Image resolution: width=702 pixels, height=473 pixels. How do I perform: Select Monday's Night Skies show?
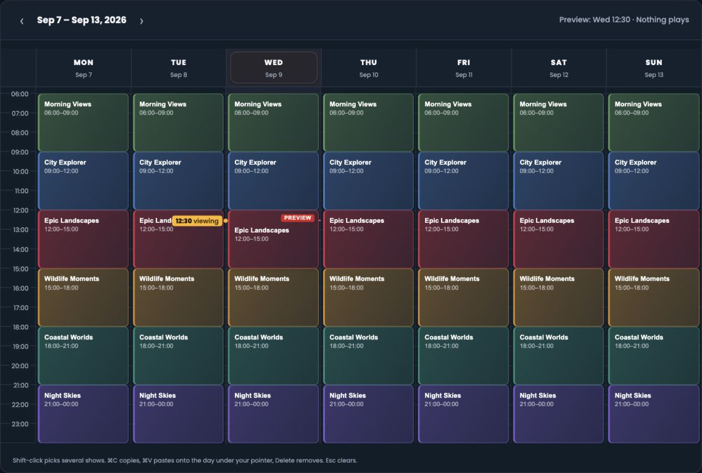click(83, 414)
